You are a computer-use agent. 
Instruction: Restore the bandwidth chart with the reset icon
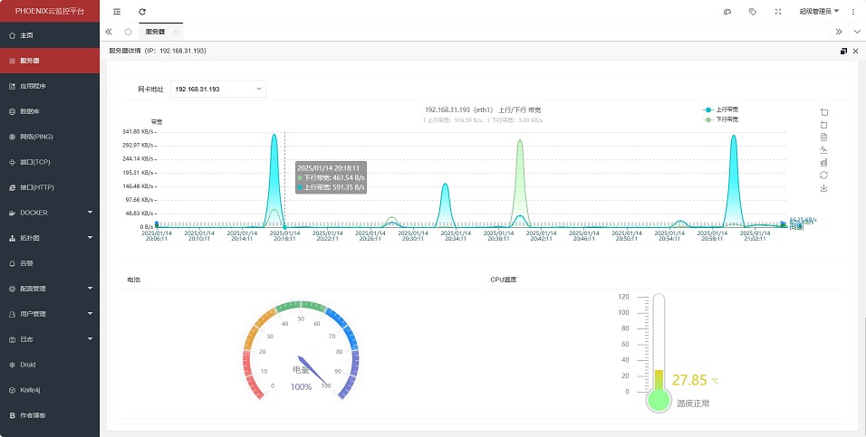pyautogui.click(x=823, y=175)
